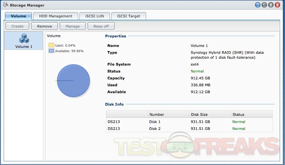Open help via the blue question mark icon

(258, 5)
